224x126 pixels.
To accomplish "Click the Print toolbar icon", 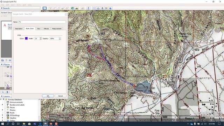I will [98, 8].
